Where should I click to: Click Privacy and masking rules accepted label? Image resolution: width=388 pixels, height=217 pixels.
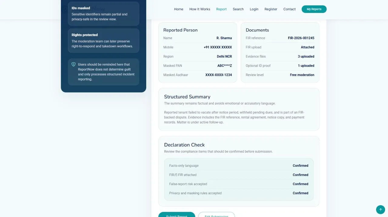[x=195, y=193]
